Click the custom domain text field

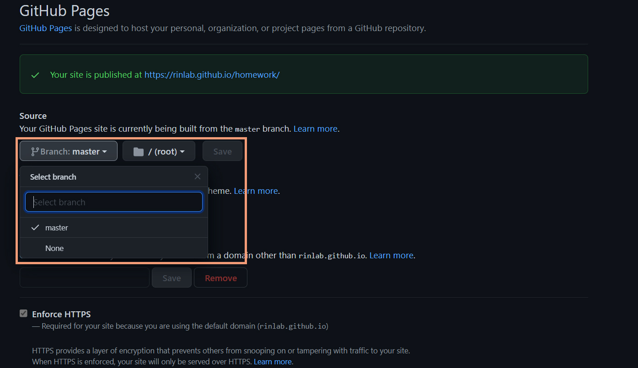(85, 278)
